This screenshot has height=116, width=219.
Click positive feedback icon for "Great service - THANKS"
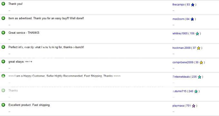3,33
